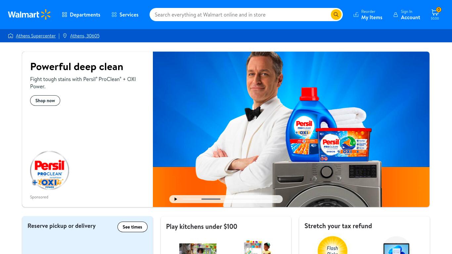Screen dimensions: 452x254
Task: Click the Shop now button
Action: tap(45, 101)
